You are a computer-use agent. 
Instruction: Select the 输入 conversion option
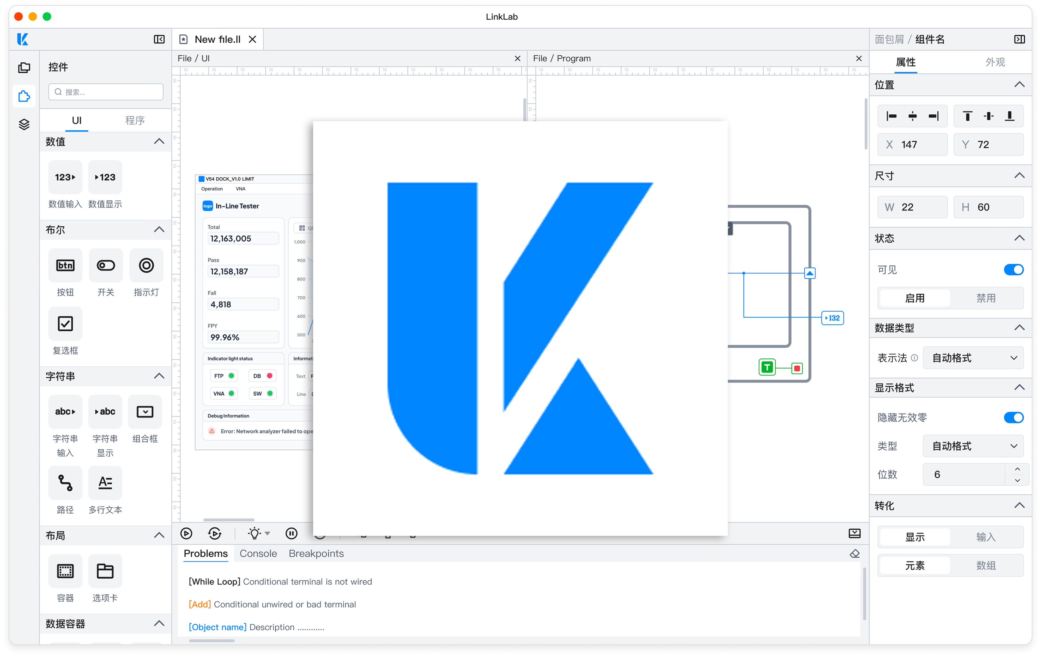click(986, 537)
